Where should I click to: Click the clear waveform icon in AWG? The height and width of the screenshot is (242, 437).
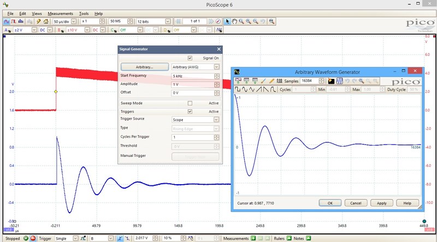coord(331,81)
